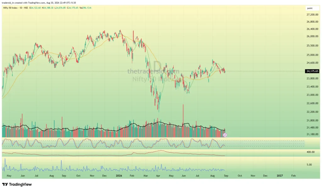Screen dimensions: 322x190
Task: Click the lightning bolt icon under the volume bars
Action: pyautogui.click(x=225, y=135)
